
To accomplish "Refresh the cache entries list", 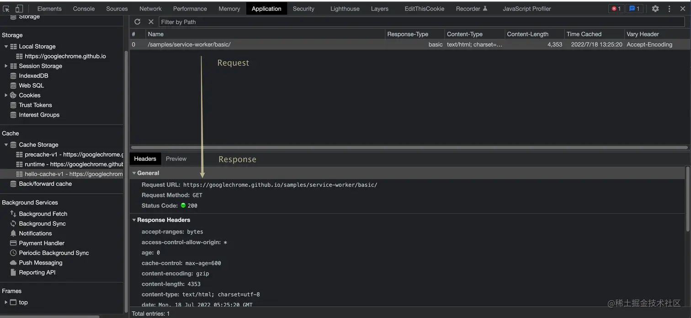I will [137, 21].
